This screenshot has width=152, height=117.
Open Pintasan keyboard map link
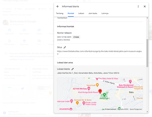pyautogui.click(x=110, y=109)
